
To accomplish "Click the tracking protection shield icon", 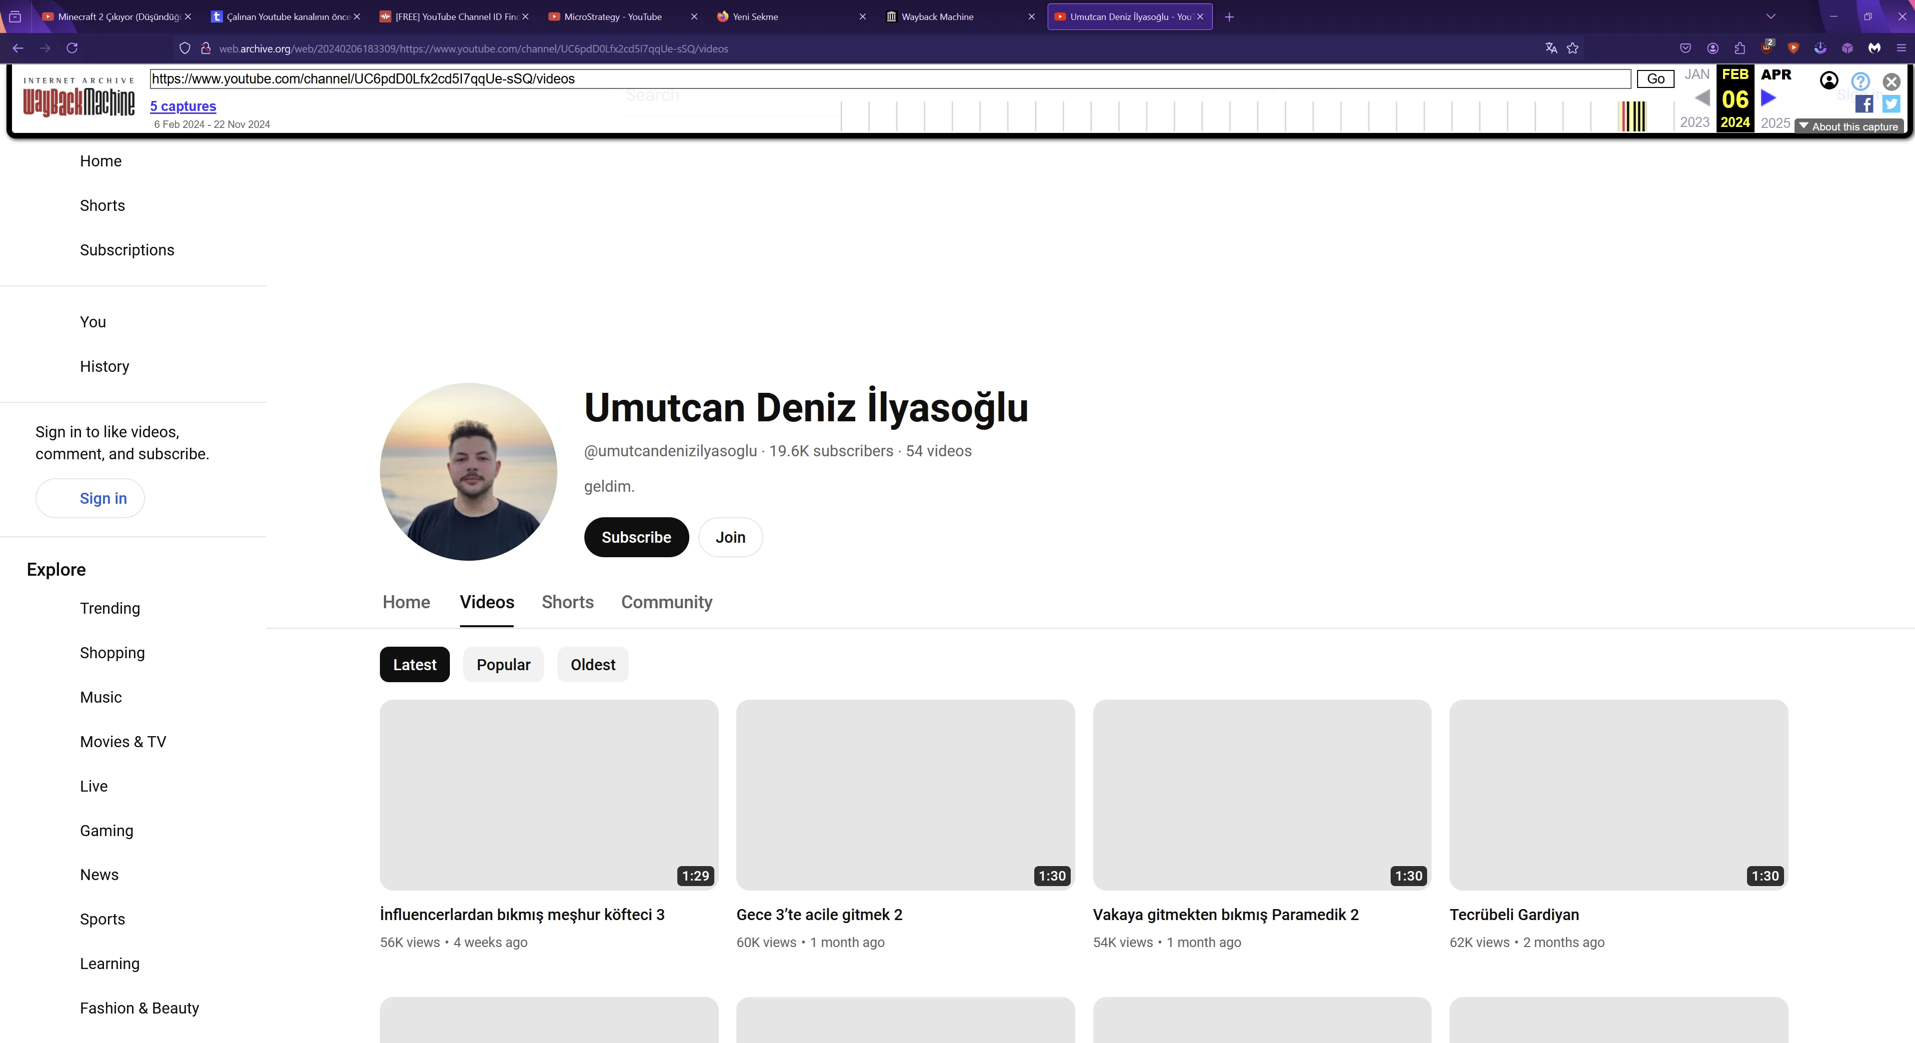I will coord(185,48).
